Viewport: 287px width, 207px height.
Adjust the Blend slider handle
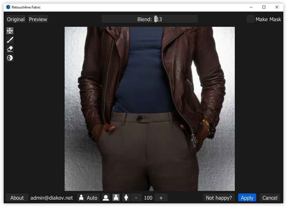[155, 19]
